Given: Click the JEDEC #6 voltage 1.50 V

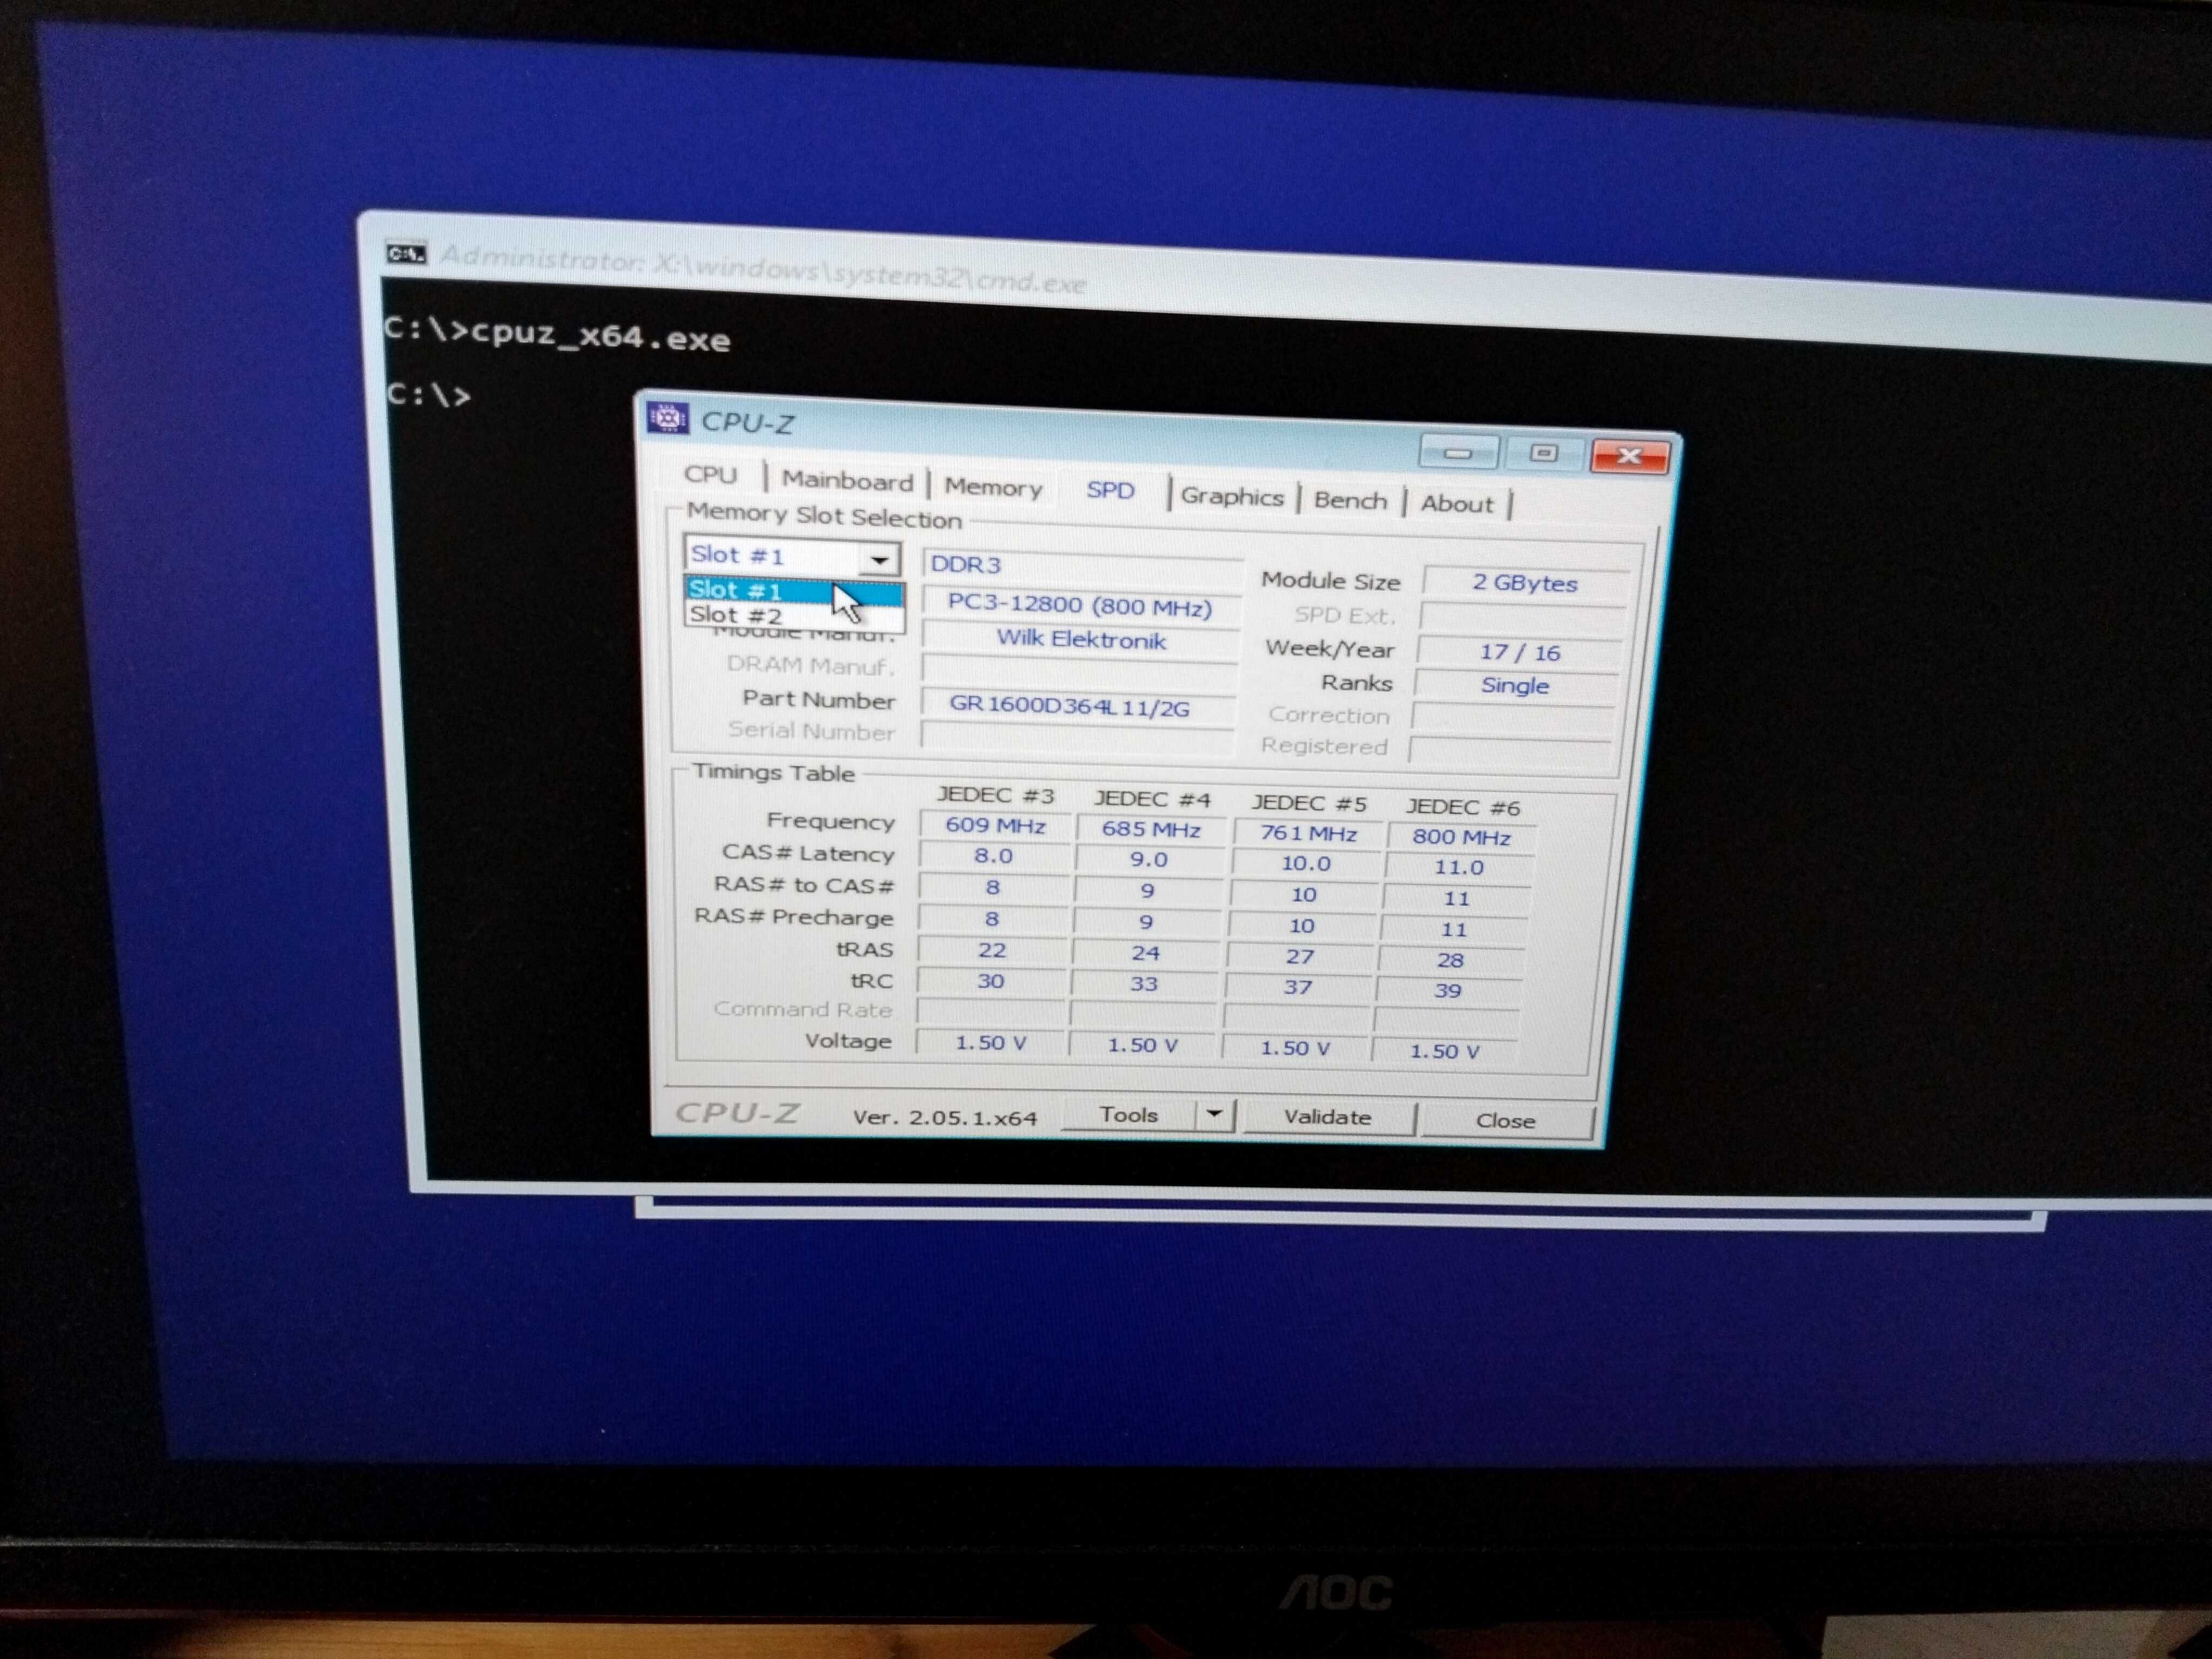Looking at the screenshot, I should point(1444,1052).
